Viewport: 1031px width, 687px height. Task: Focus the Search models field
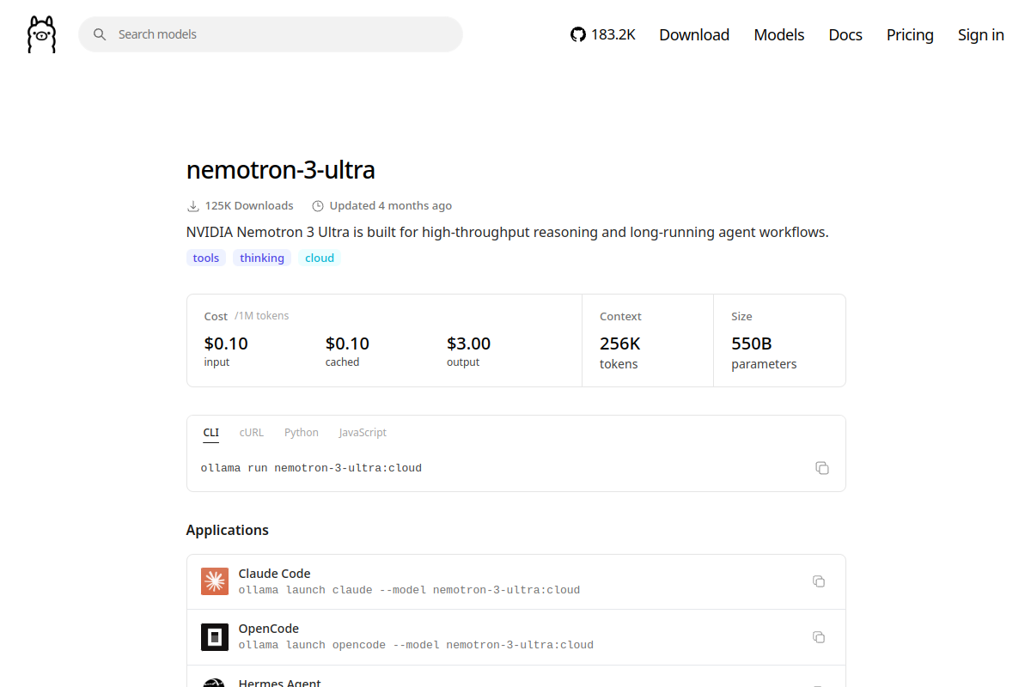pos(271,34)
